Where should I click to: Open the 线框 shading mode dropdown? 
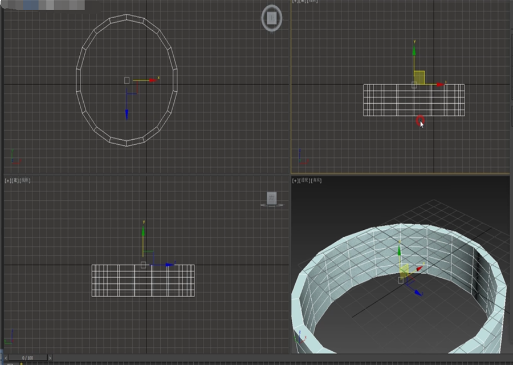25,180
